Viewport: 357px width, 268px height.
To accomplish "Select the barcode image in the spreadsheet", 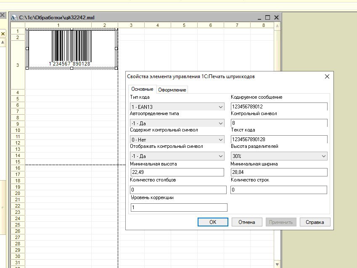I will coord(72,48).
